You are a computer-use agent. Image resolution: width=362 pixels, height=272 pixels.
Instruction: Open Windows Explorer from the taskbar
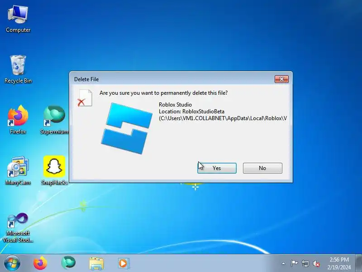click(96, 263)
